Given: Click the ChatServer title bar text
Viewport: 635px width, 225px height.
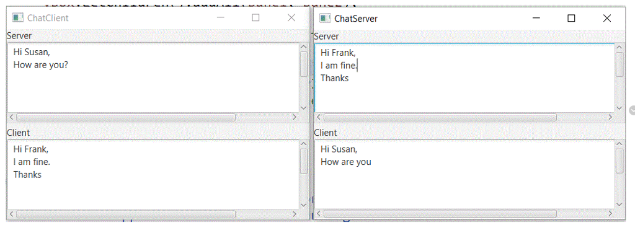Looking at the screenshot, I should point(356,18).
